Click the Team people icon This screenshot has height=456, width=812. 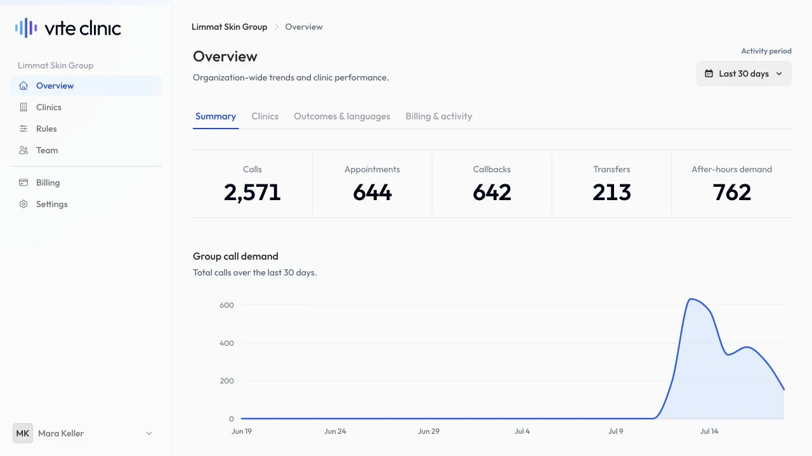[23, 150]
